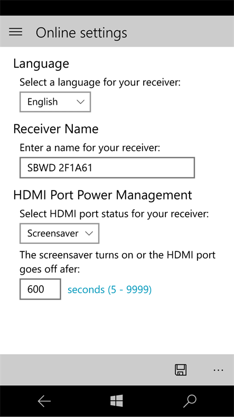Tap the search magnifier icon
The height and width of the screenshot is (417, 234).
190,401
